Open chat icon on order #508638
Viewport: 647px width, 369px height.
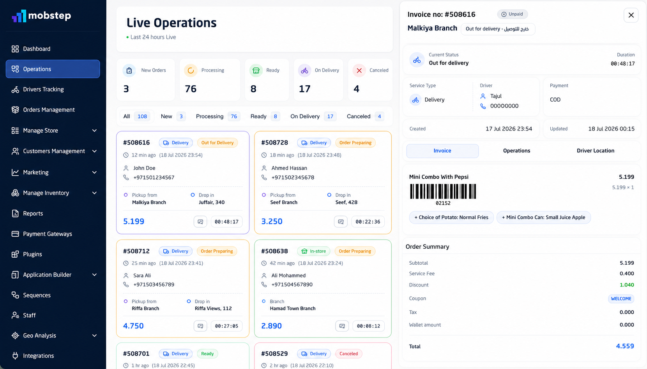pyautogui.click(x=342, y=326)
